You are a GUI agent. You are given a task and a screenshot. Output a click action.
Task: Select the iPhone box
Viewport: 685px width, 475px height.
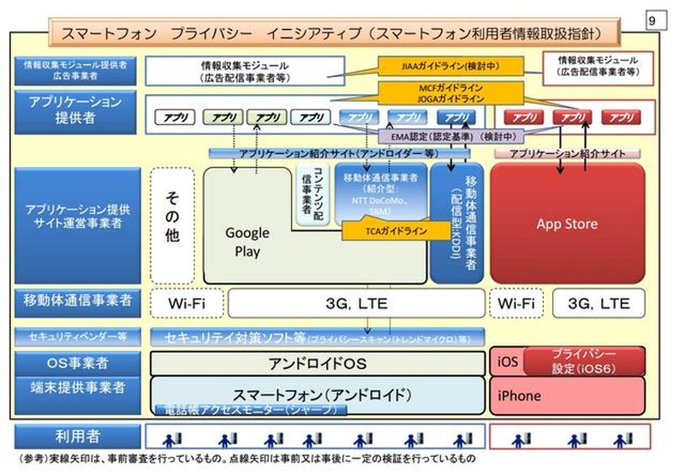[567, 395]
